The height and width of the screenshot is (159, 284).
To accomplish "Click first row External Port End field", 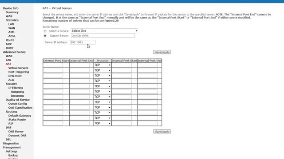I will pos(79,65).
